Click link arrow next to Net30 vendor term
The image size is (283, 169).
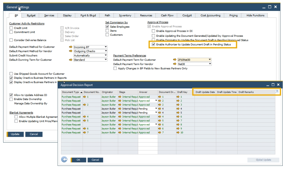coord(174,64)
